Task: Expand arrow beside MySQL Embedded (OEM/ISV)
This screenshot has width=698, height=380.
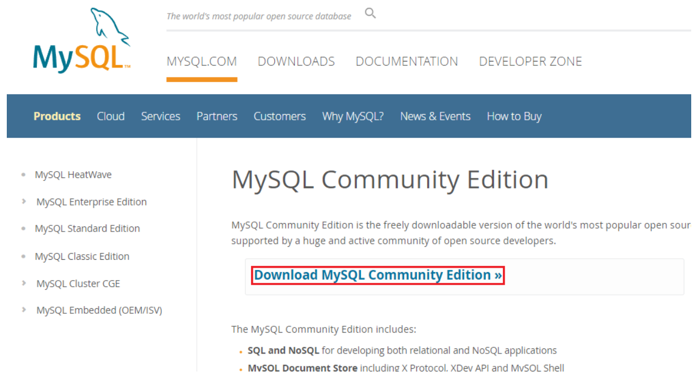Action: pyautogui.click(x=23, y=309)
